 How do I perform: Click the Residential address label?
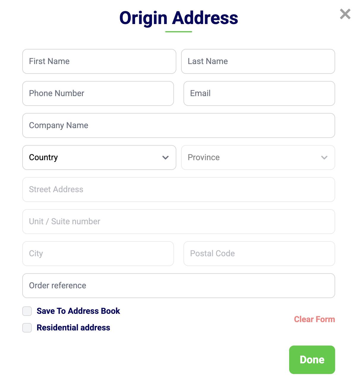73,328
